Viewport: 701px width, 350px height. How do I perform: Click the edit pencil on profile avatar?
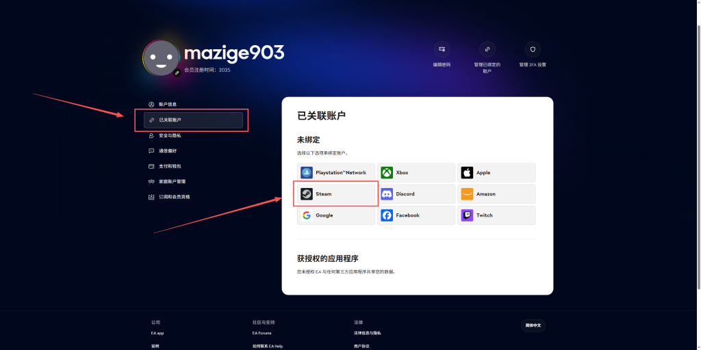[x=177, y=72]
